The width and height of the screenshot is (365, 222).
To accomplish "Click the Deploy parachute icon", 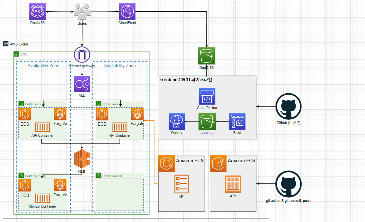I will click(177, 122).
